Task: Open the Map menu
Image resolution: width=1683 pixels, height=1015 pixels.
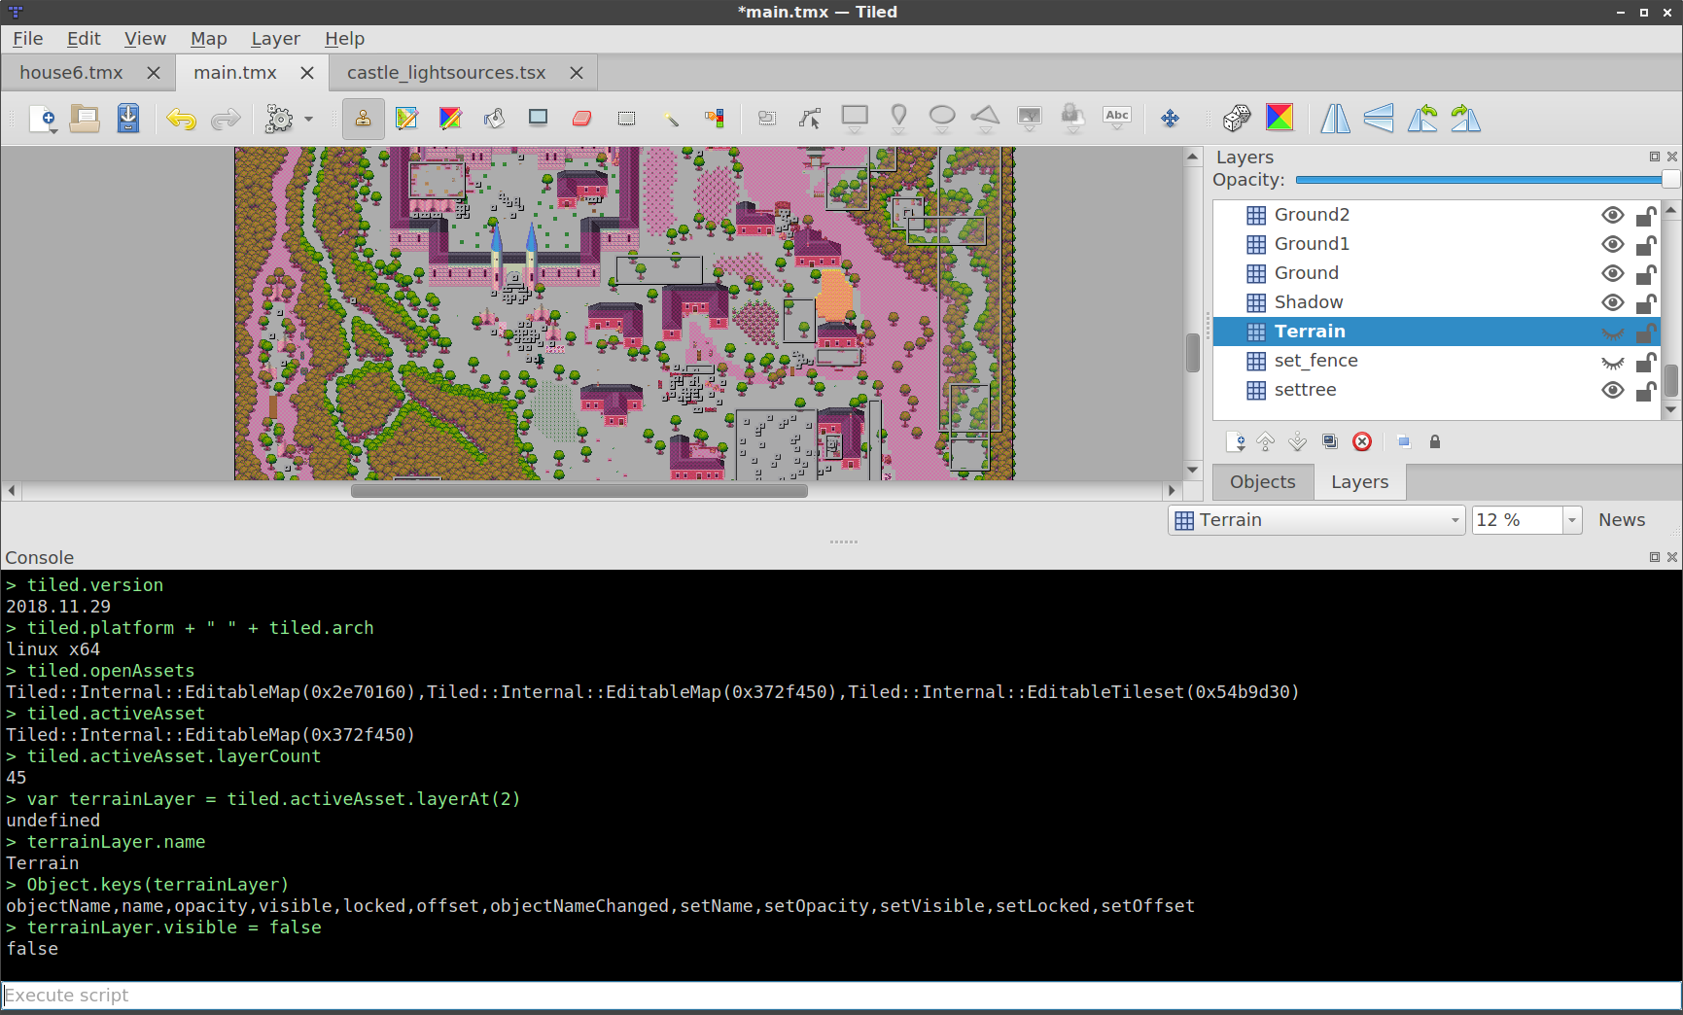Action: [209, 39]
